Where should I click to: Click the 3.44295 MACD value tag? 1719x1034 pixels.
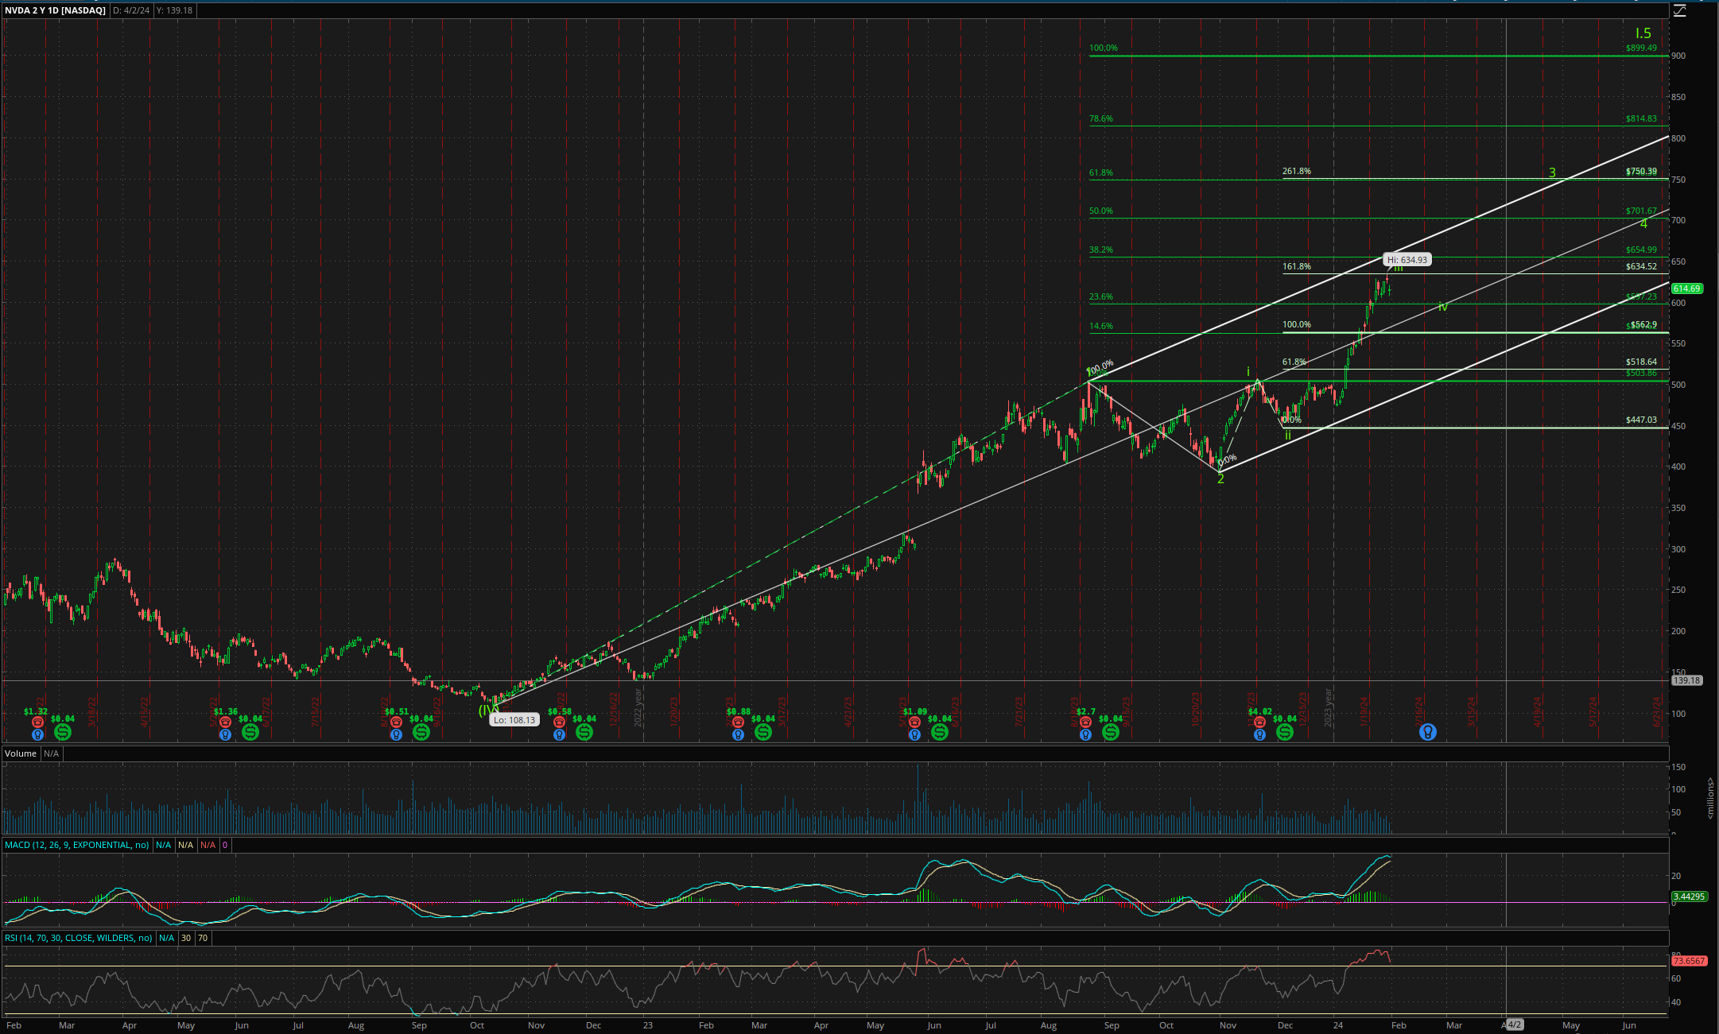(1689, 897)
